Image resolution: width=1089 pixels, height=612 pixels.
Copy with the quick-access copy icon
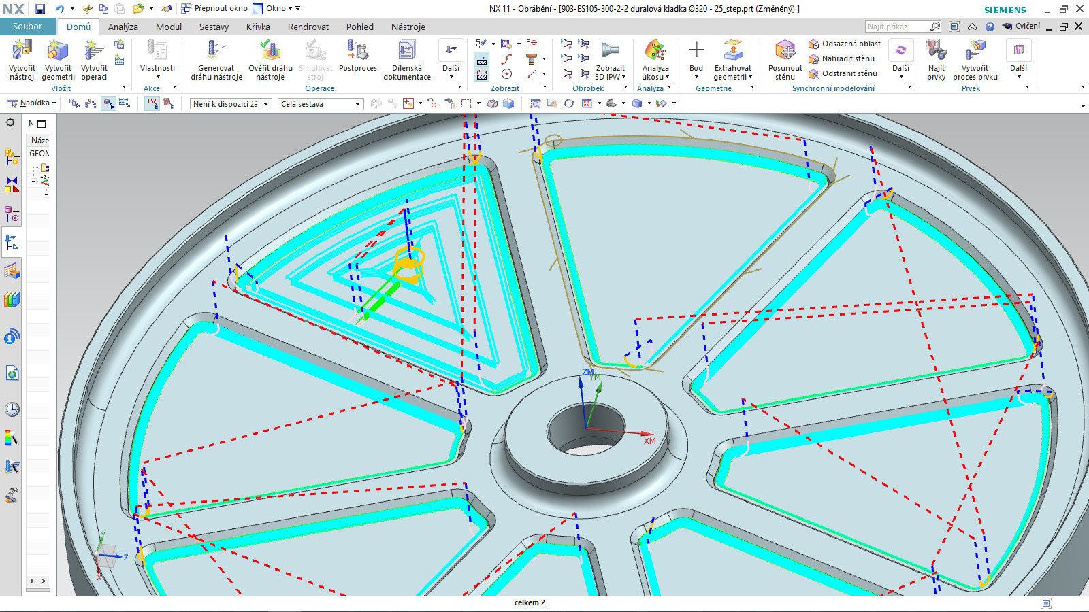point(103,9)
